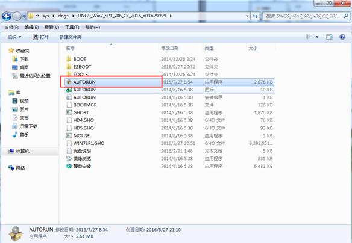Click the 镜像浏览 application icon
352x243 pixels.
(69, 159)
